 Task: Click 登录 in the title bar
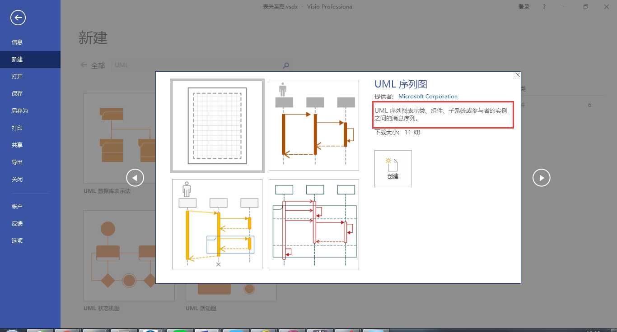coord(524,7)
